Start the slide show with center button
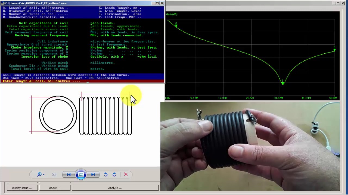This screenshot has height=195, width=348. [81, 175]
